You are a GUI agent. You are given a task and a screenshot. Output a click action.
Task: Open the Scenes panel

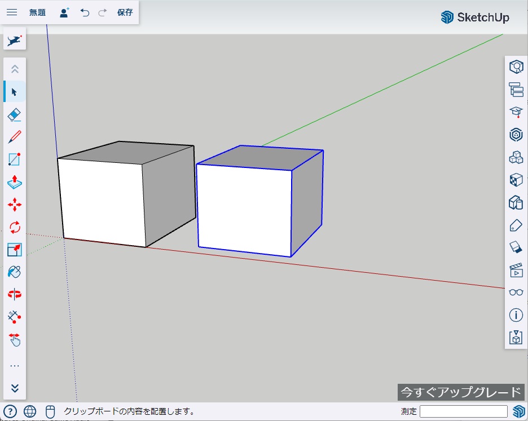tap(516, 270)
